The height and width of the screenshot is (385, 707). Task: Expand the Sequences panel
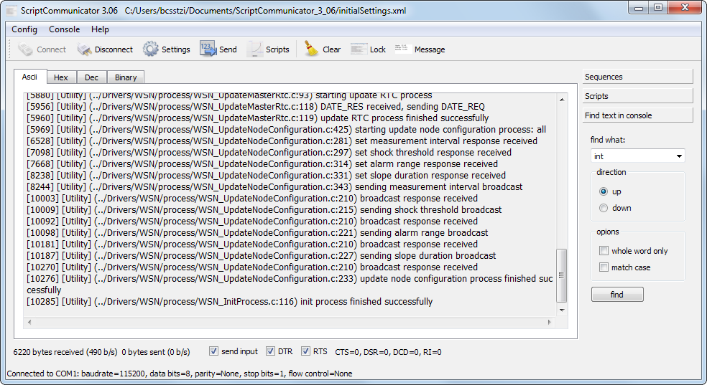pos(637,77)
